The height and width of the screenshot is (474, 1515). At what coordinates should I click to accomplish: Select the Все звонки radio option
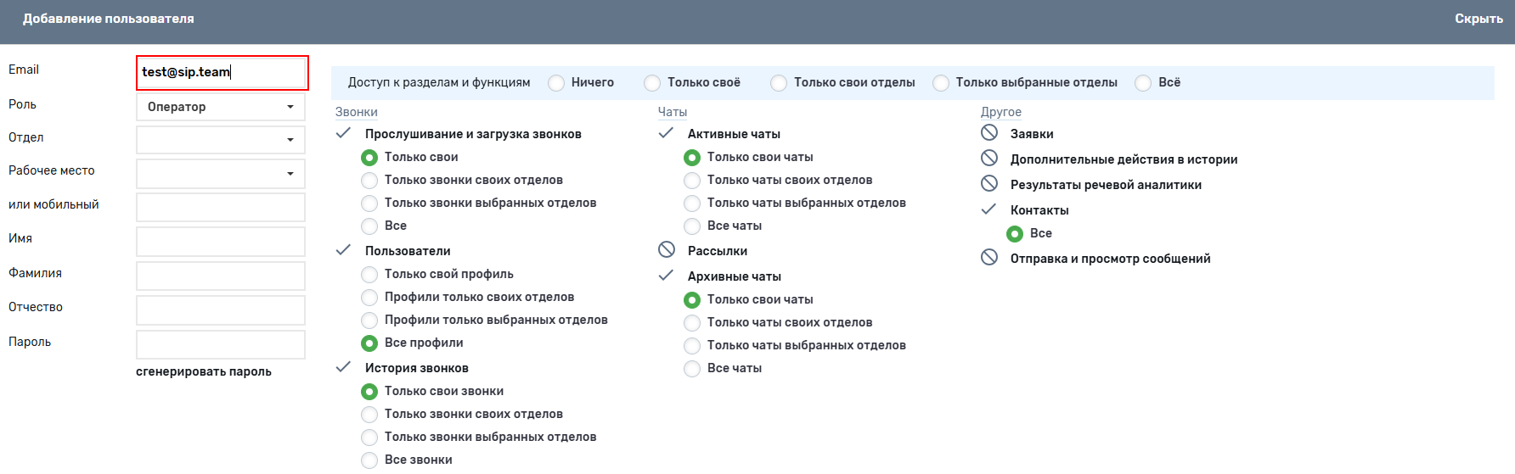[369, 460]
